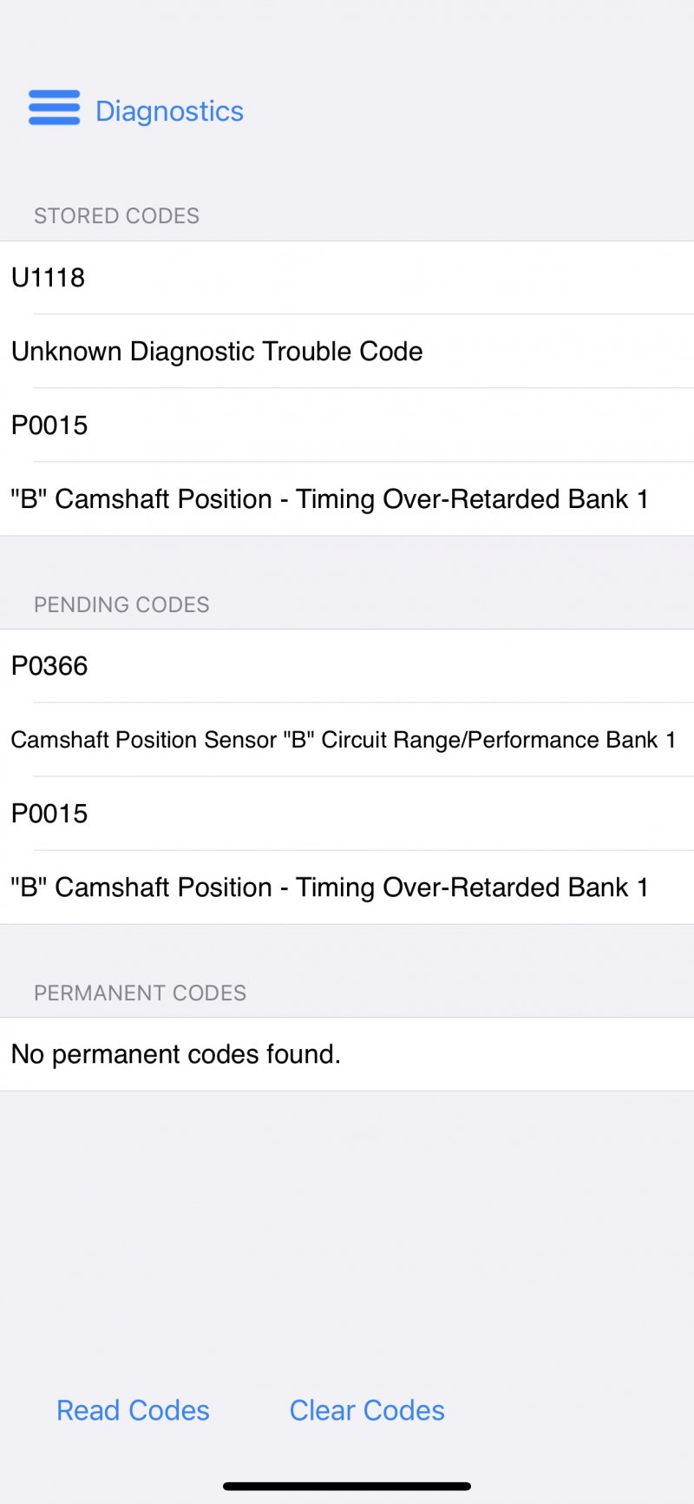Tap the Over-Retarded description under Stored Codes
Image resolution: width=694 pixels, height=1504 pixels.
330,499
